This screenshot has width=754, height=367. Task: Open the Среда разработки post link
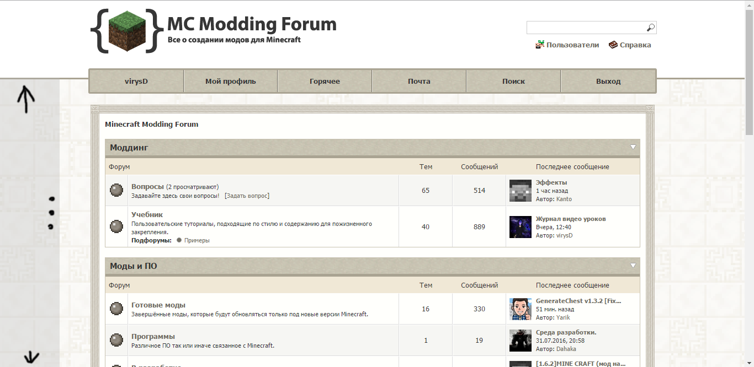pyautogui.click(x=566, y=332)
